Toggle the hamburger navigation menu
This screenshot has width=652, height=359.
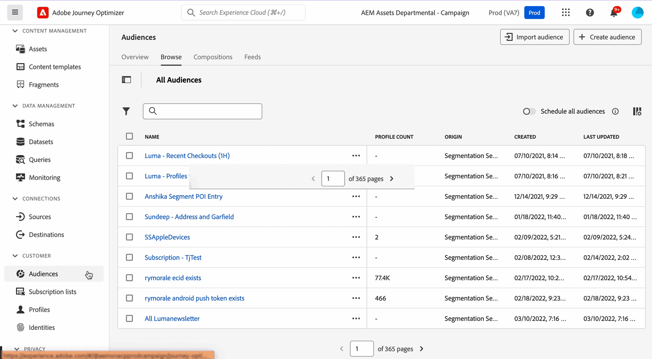(15, 13)
